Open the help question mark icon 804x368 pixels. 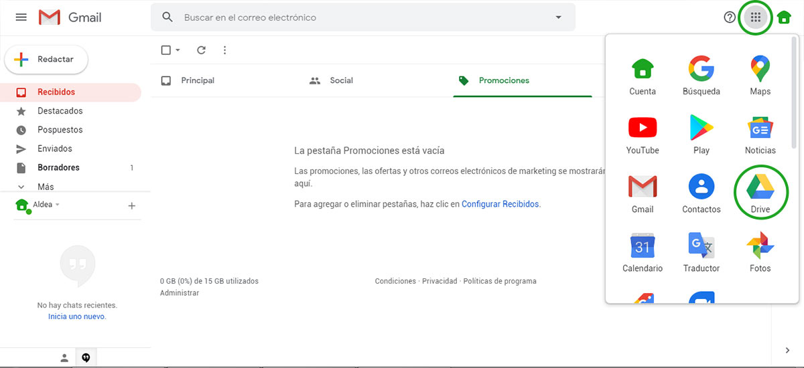coord(730,17)
